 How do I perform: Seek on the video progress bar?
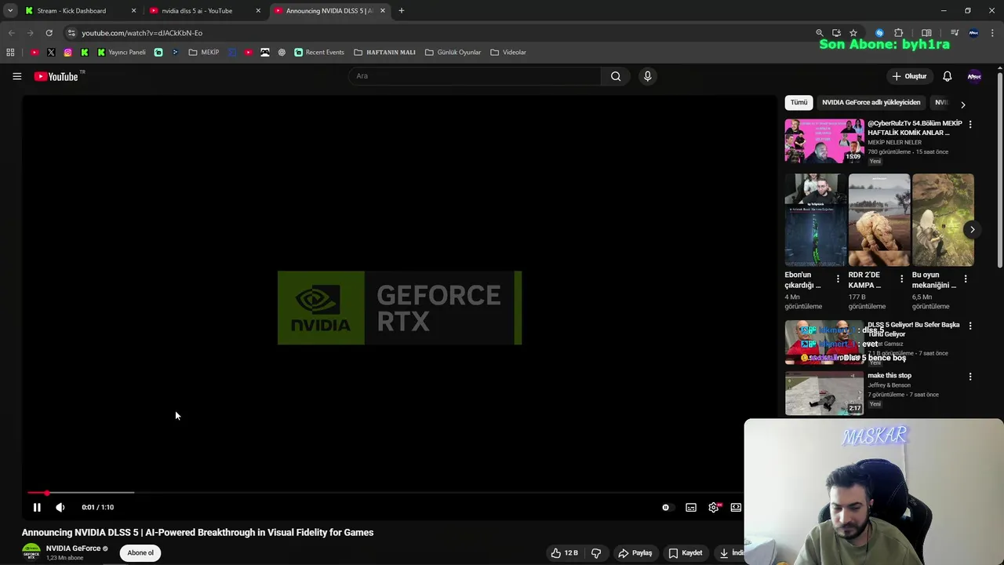pos(384,493)
